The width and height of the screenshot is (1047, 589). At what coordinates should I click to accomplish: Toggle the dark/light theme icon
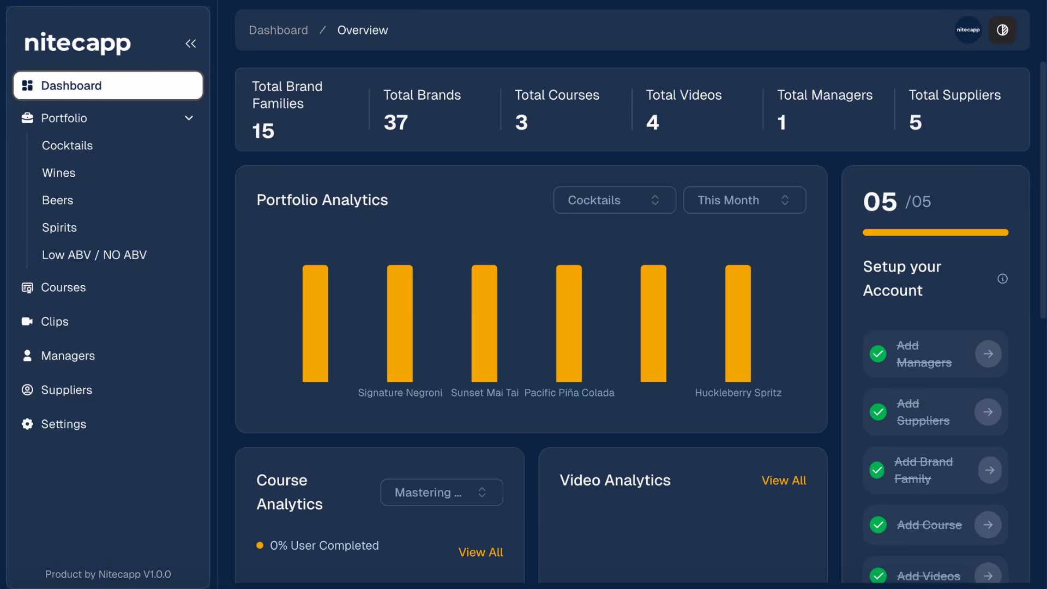pos(1002,30)
